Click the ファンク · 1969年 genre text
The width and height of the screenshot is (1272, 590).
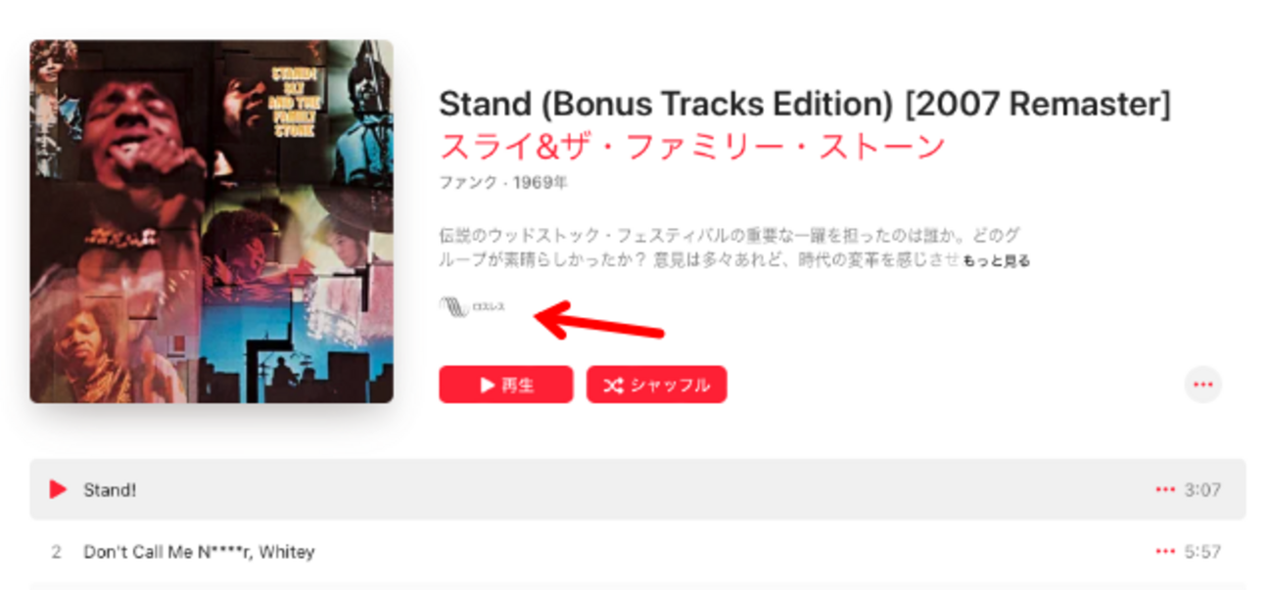click(502, 183)
